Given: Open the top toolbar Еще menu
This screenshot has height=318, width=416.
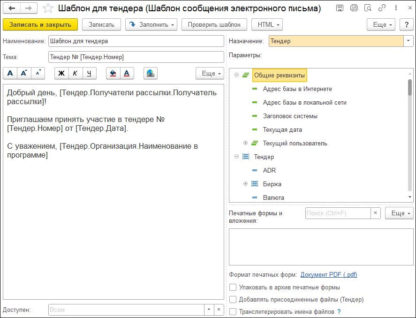Looking at the screenshot, I should coord(381,25).
